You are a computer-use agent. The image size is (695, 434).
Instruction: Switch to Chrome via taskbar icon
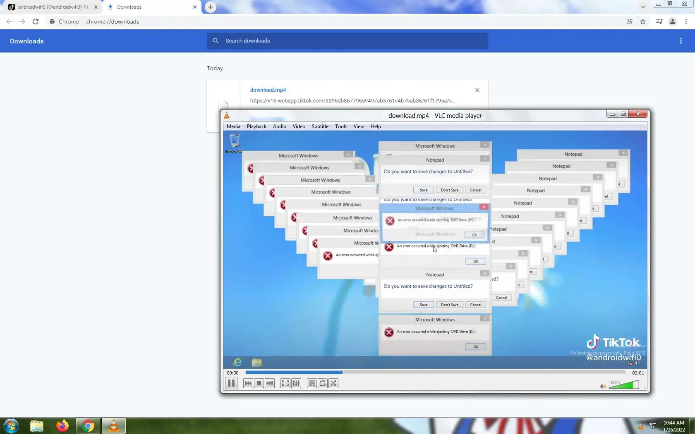(x=88, y=426)
